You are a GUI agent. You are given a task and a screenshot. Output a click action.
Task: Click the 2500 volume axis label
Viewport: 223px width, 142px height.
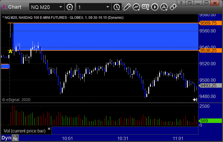205,106
